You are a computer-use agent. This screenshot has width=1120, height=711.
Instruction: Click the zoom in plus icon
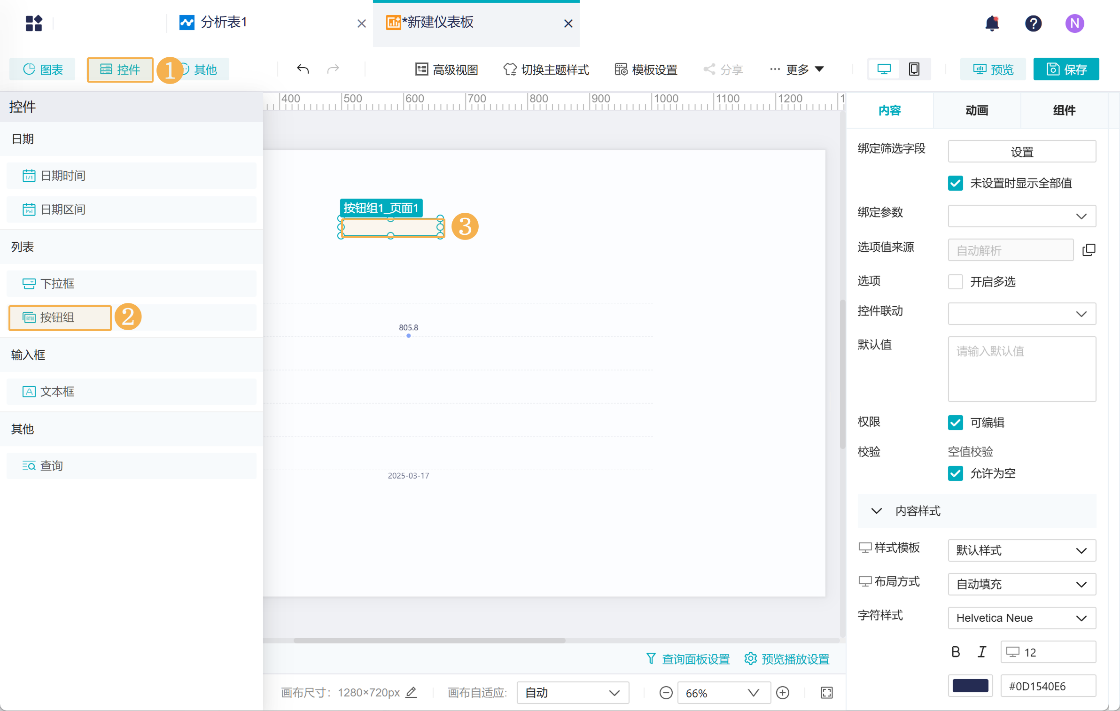(x=783, y=693)
